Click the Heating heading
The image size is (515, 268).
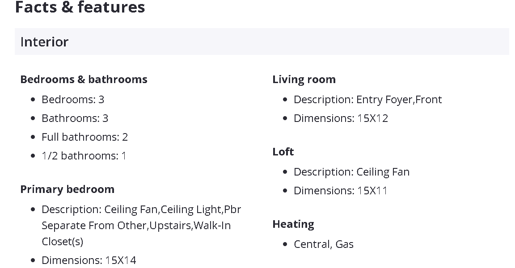coord(293,224)
